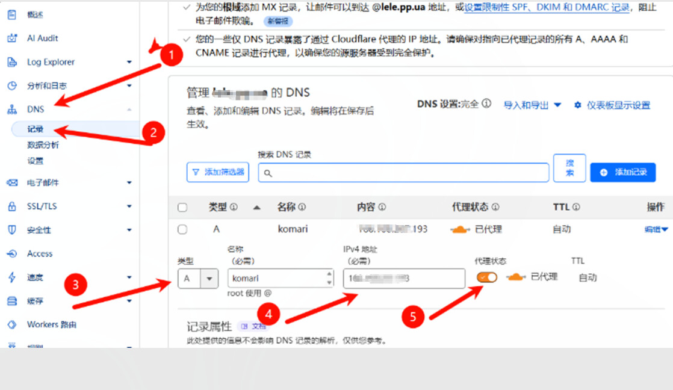Click the IPv4 地址 input field
The height and width of the screenshot is (390, 673).
coord(404,279)
